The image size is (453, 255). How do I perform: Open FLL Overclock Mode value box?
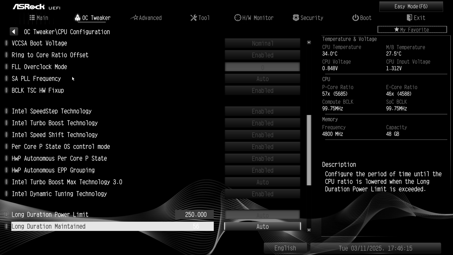(x=262, y=67)
